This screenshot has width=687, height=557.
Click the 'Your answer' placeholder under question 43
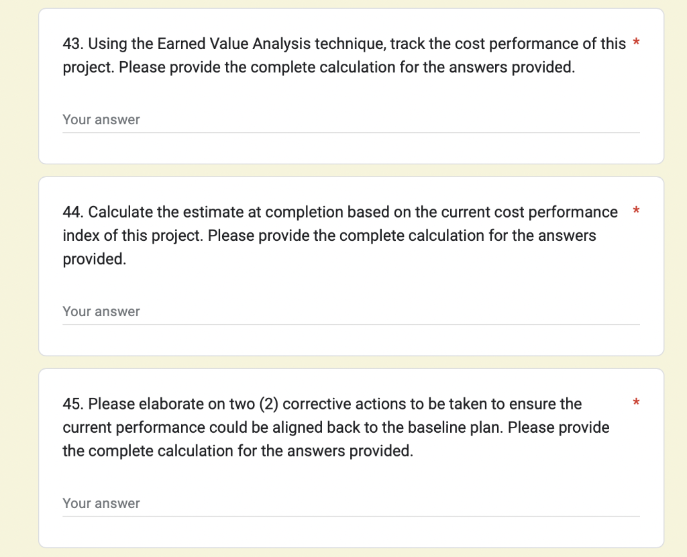[101, 119]
